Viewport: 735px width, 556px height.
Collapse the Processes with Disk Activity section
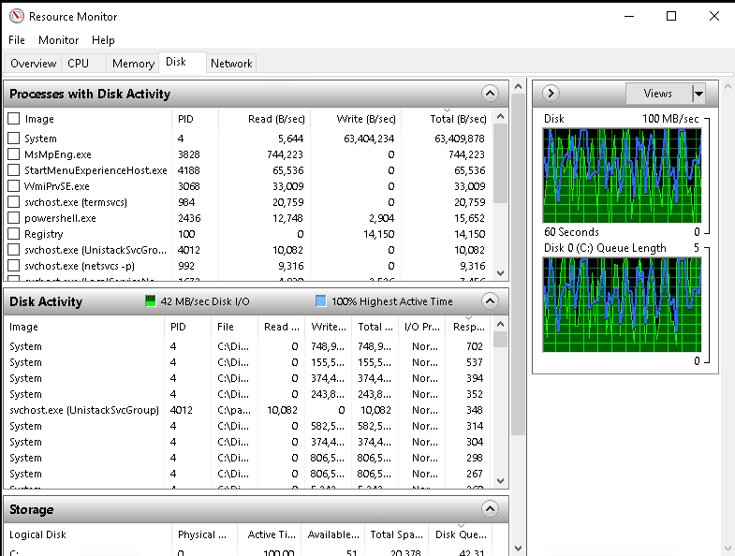click(x=489, y=94)
